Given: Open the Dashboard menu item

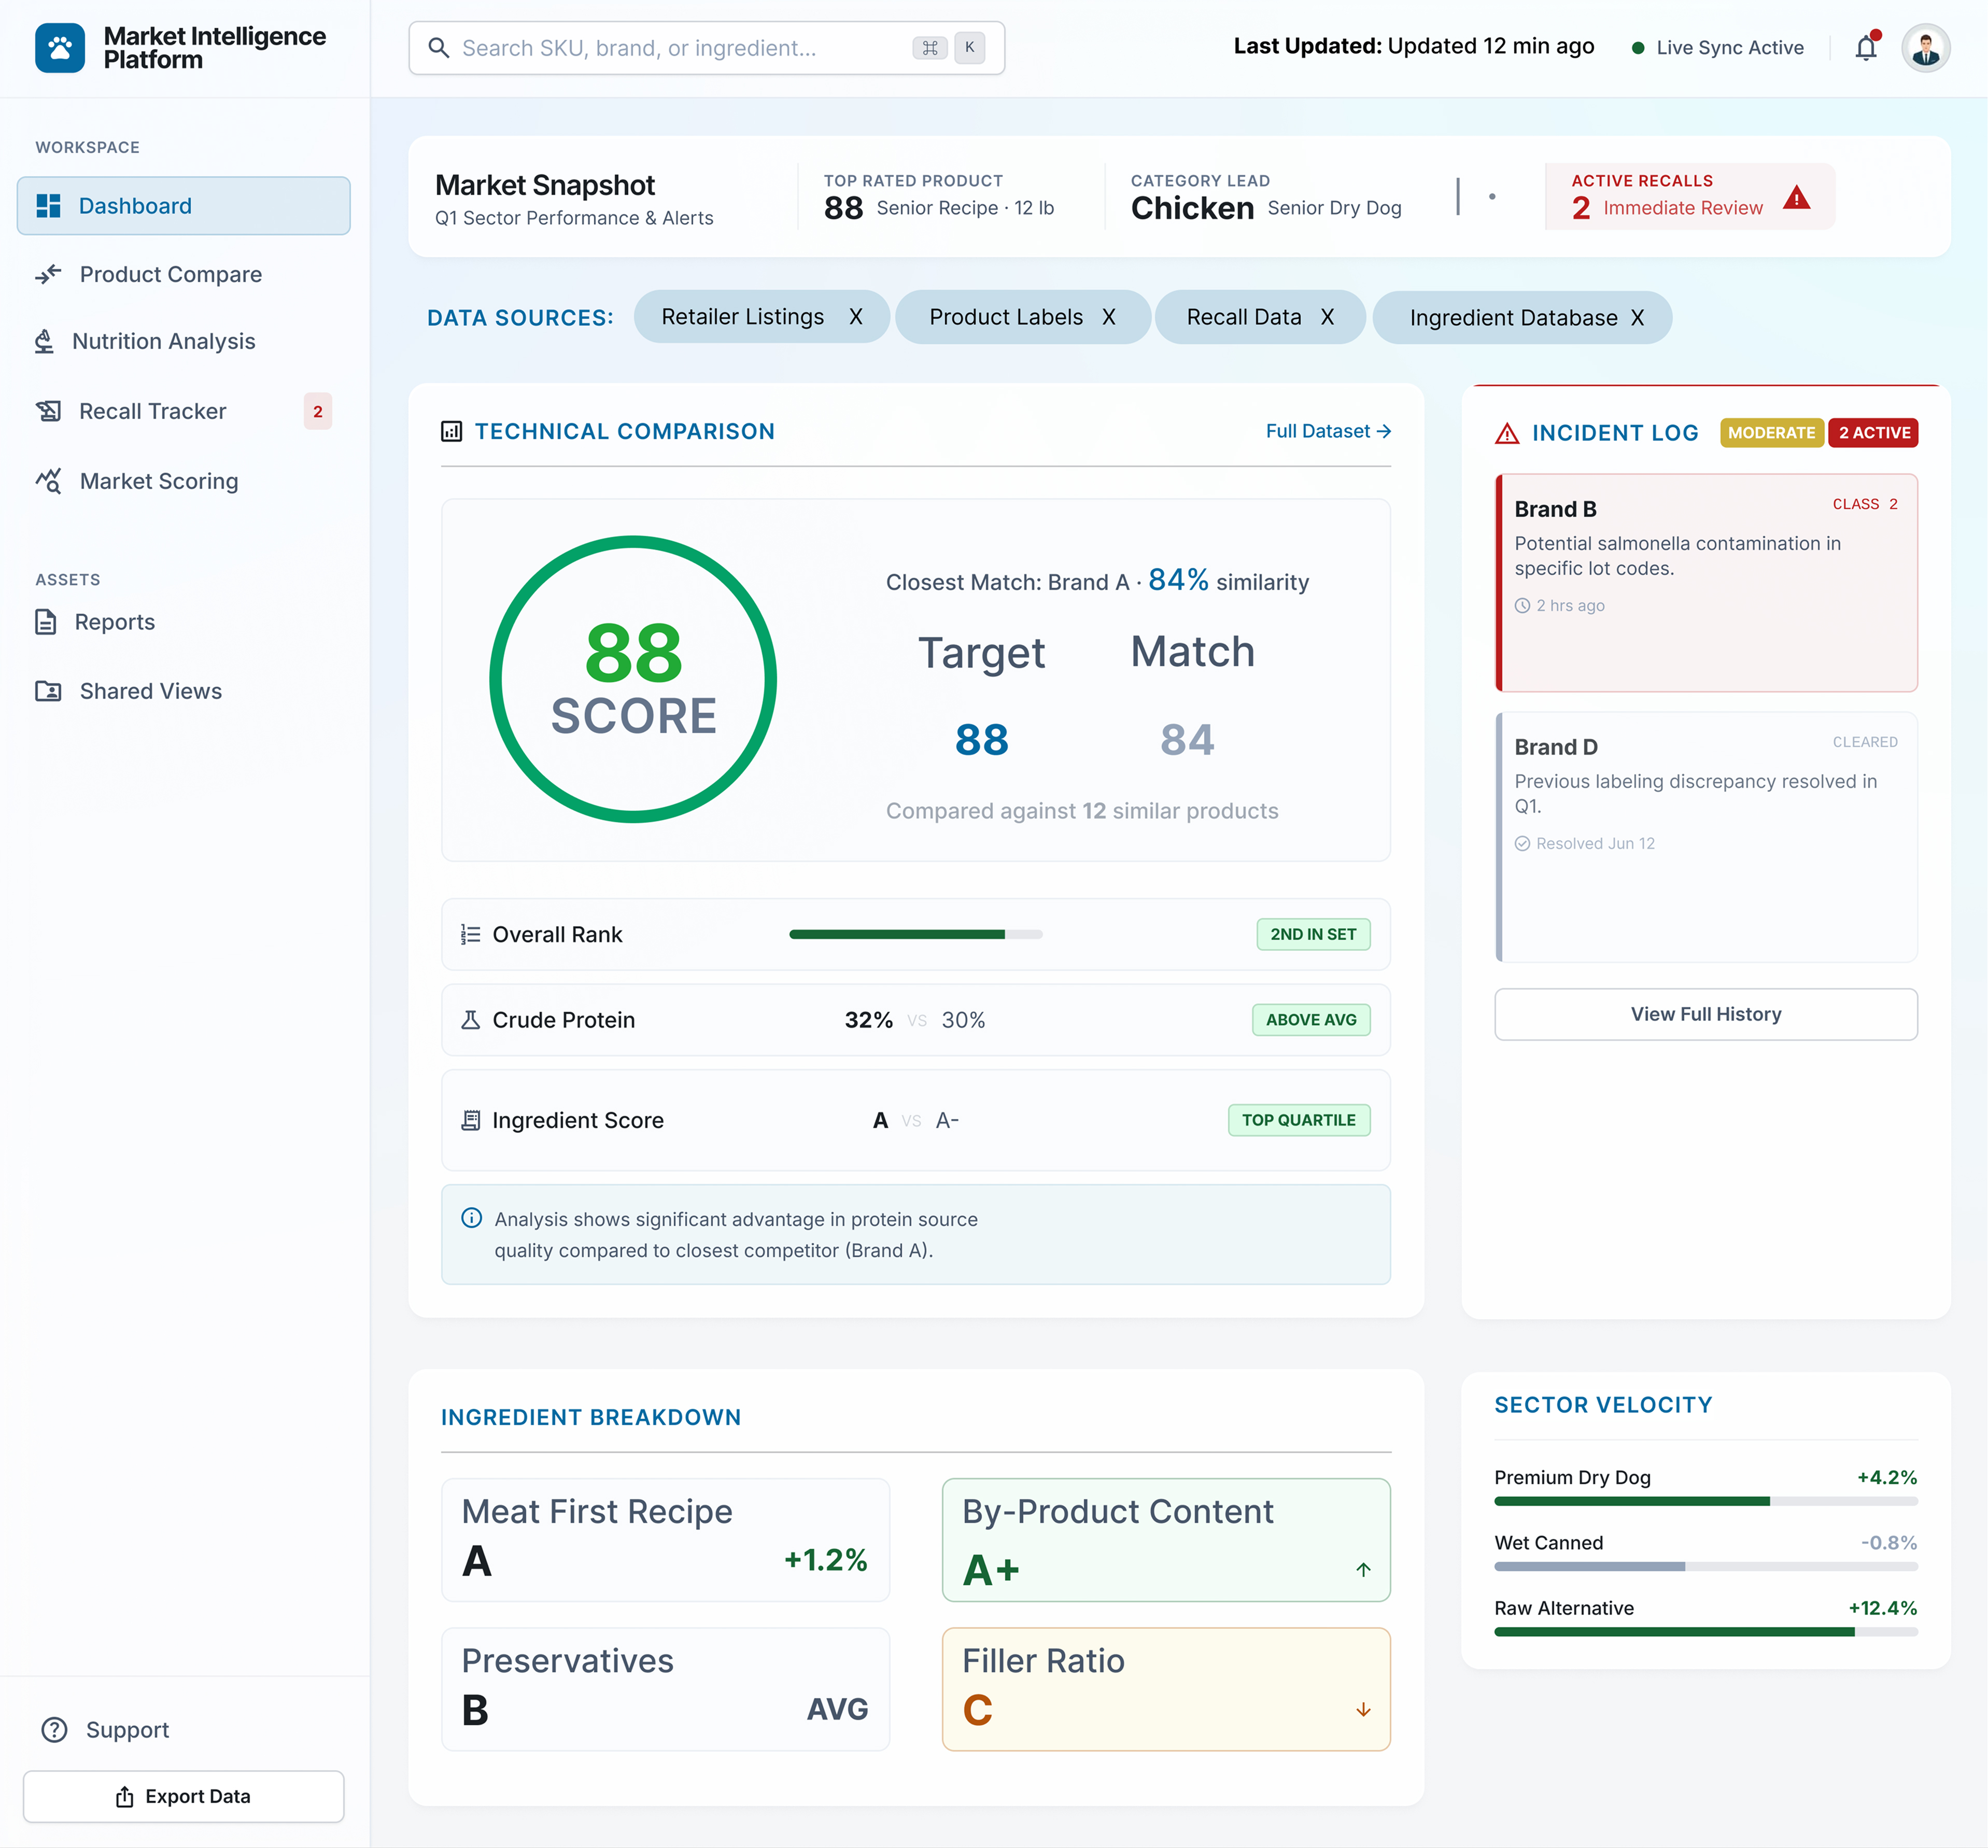Looking at the screenshot, I should coord(184,206).
